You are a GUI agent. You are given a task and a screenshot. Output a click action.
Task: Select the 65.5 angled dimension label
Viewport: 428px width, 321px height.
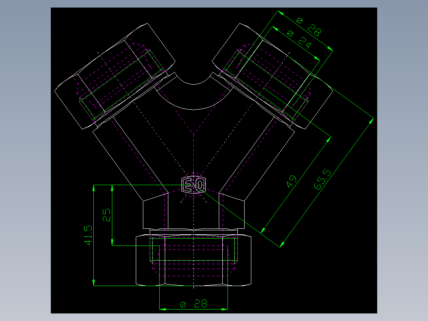tap(322, 180)
